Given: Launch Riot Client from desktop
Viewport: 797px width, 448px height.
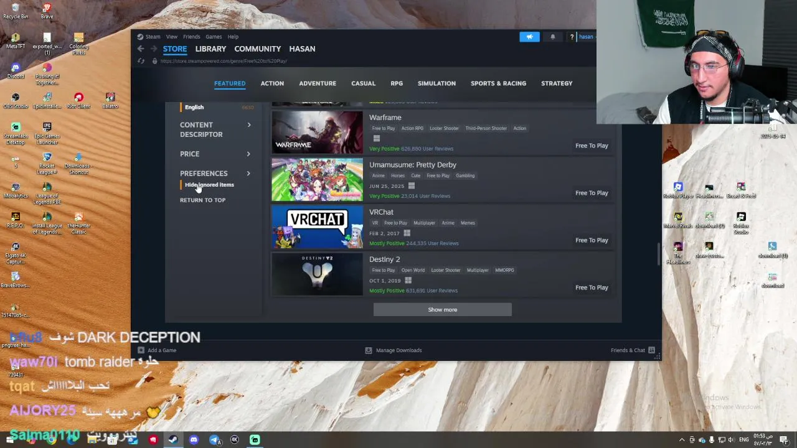Looking at the screenshot, I should click(78, 100).
